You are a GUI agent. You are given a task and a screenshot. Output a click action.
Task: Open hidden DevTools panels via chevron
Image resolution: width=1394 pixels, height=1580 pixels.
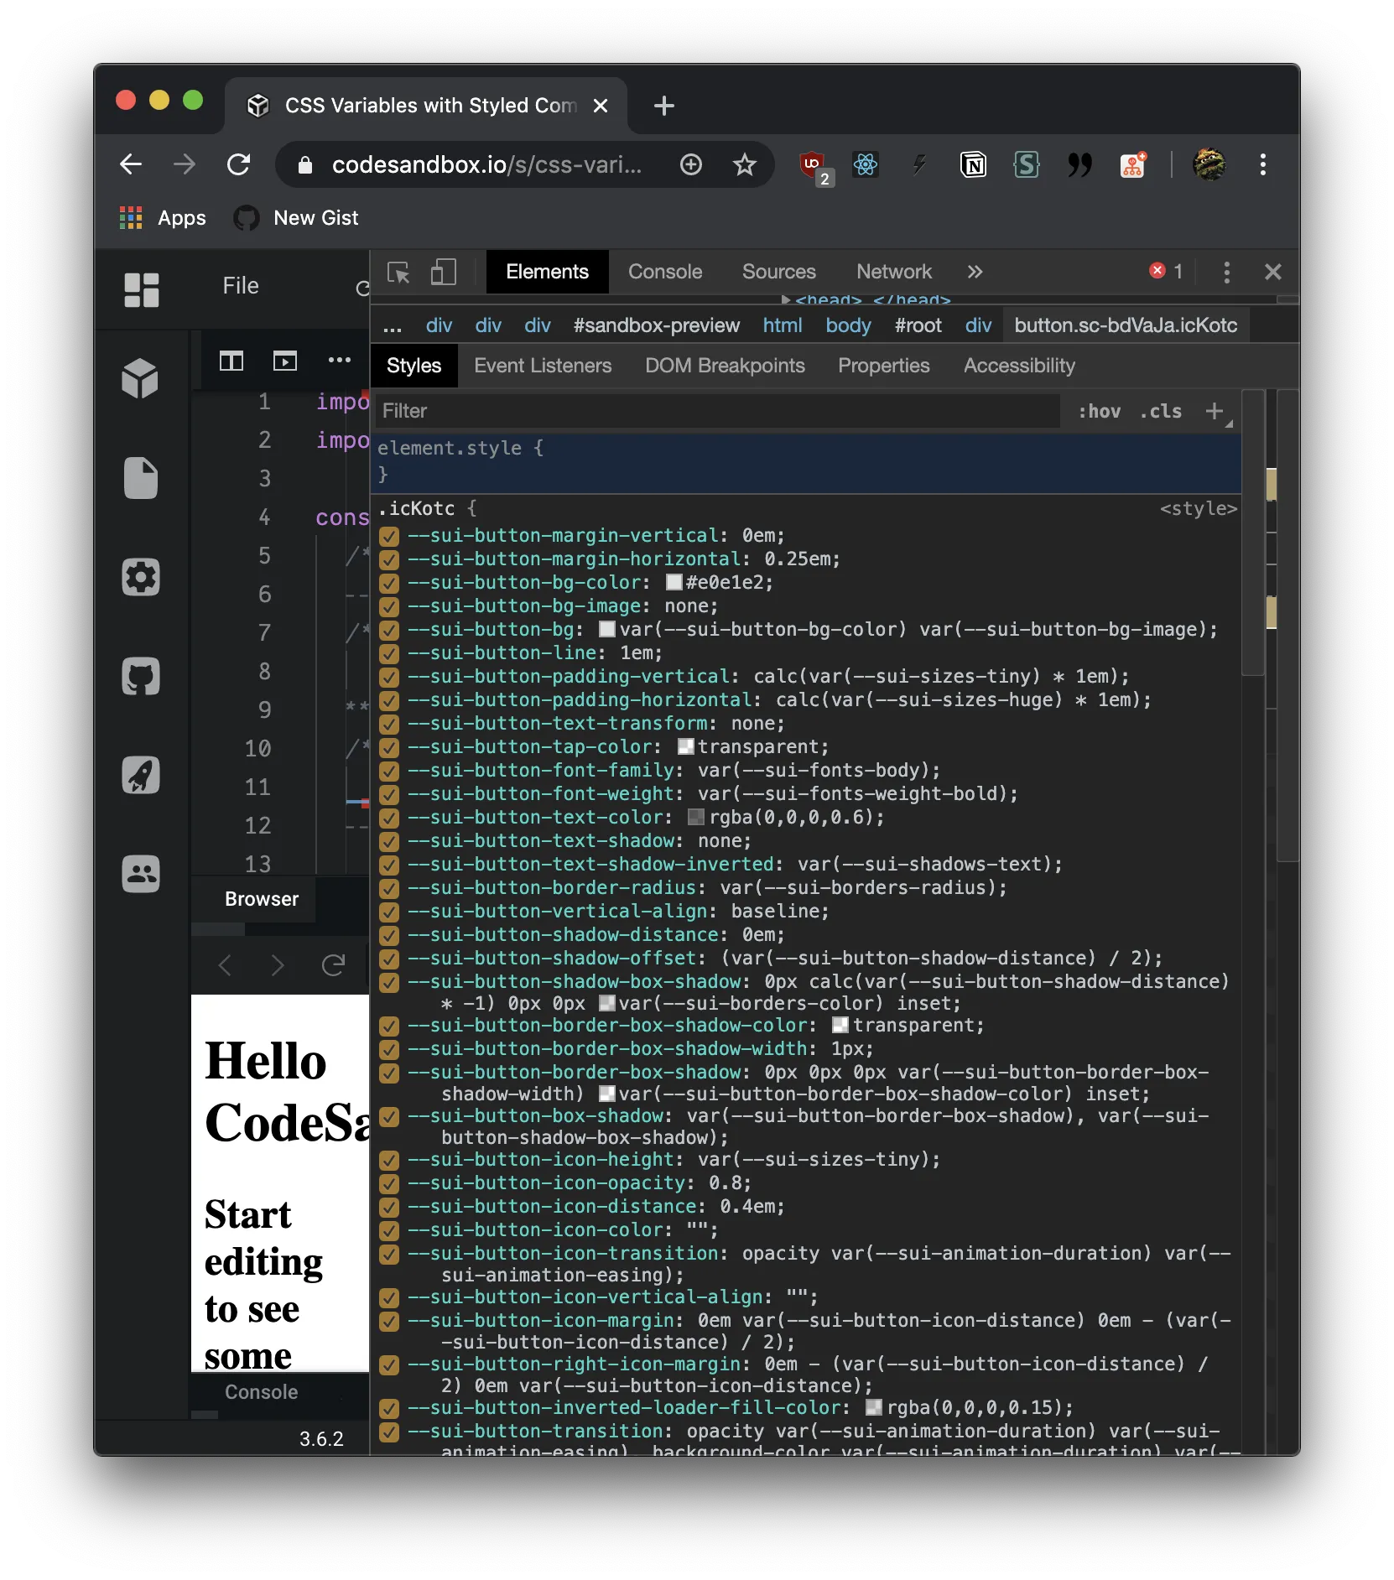(975, 272)
